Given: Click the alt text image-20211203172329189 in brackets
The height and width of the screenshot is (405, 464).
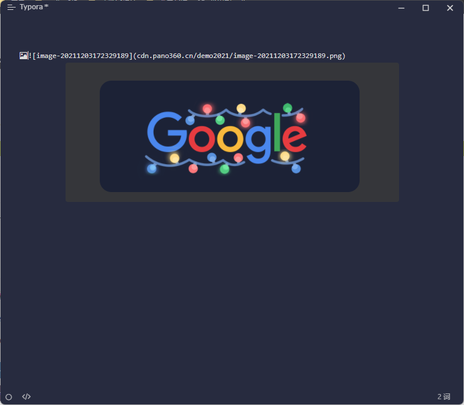Looking at the screenshot, I should click(x=82, y=56).
